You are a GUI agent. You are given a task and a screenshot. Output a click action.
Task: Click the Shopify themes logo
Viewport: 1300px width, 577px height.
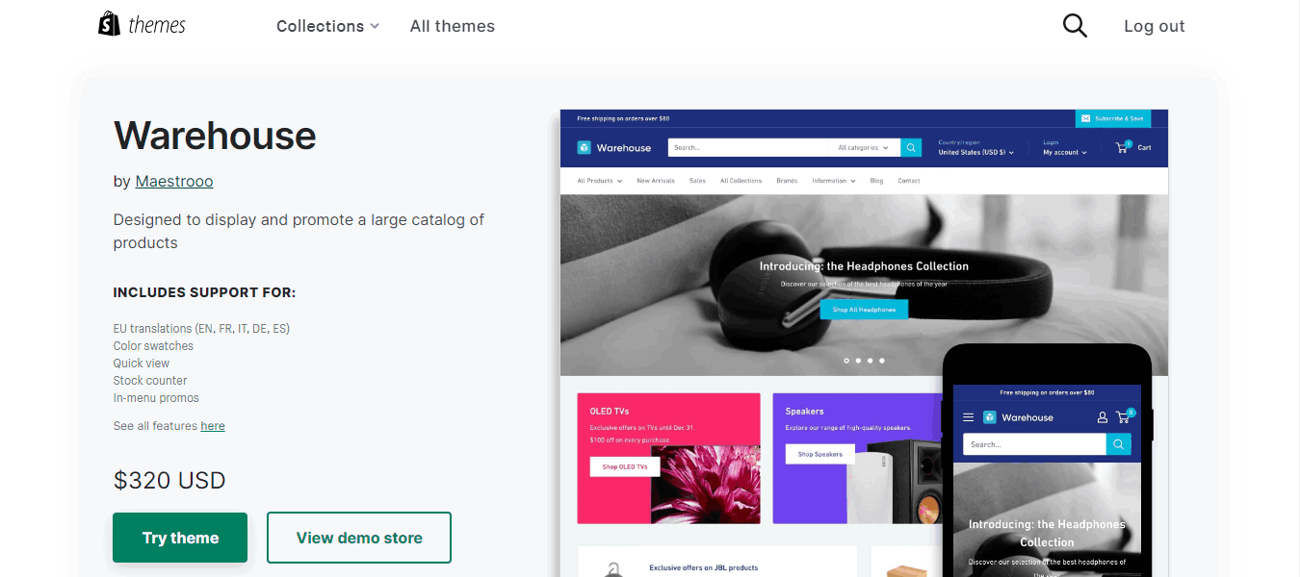(142, 25)
